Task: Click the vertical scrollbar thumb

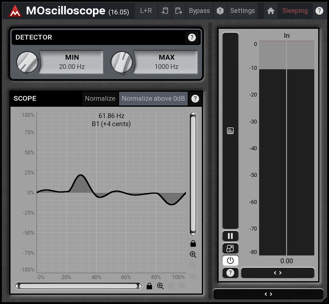Action: coord(193,174)
